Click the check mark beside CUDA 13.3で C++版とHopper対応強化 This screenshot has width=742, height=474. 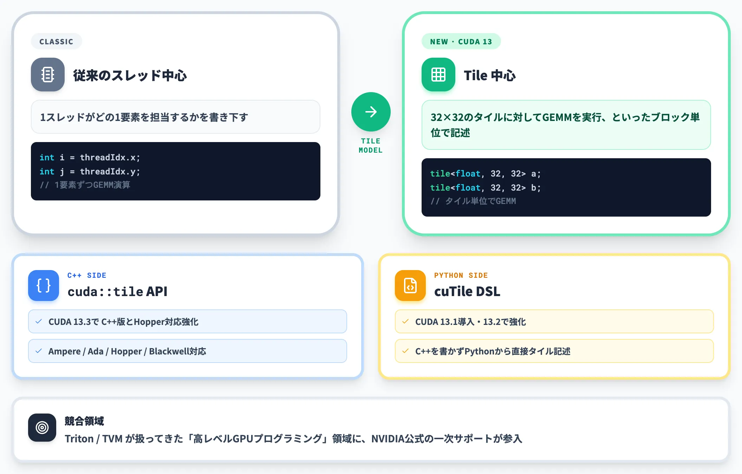pos(39,321)
